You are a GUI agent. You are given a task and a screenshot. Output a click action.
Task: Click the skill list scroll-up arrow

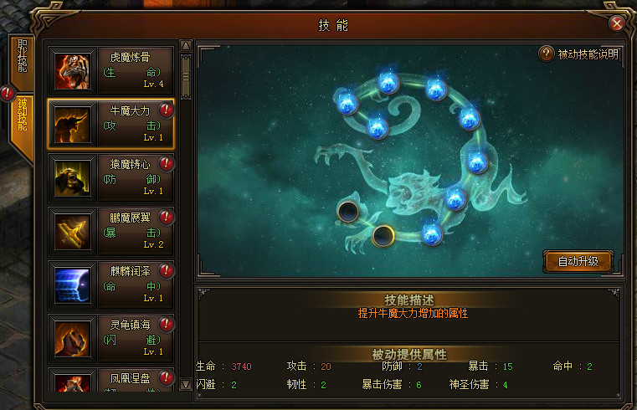tap(186, 45)
